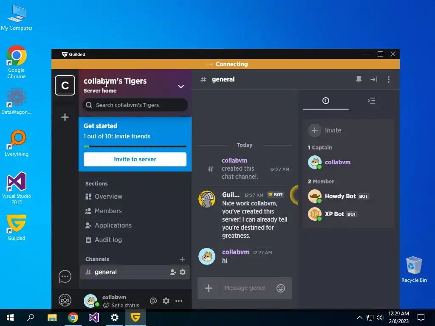Screen dimensions: 435x326
Task: Click the general channel title in header
Action: tap(223, 79)
